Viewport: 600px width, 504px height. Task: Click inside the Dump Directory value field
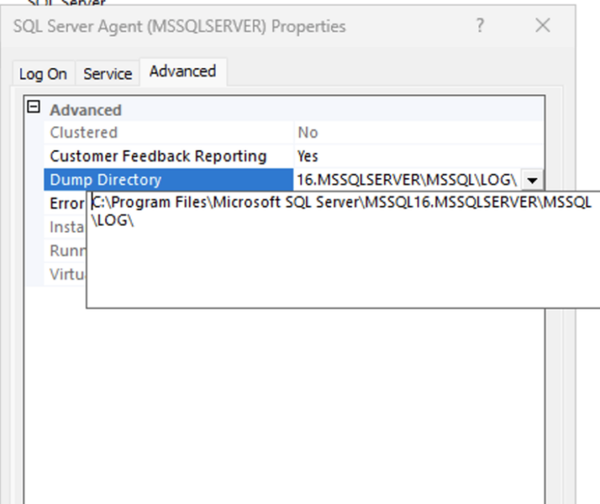coord(407,179)
